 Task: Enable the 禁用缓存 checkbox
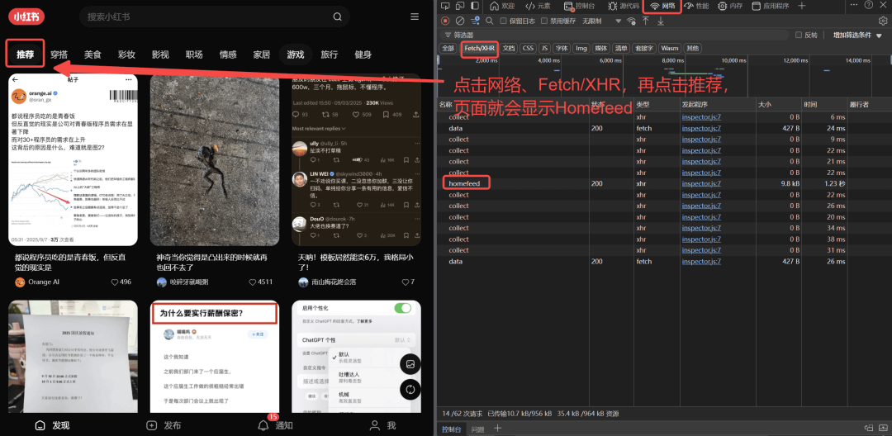click(x=544, y=21)
